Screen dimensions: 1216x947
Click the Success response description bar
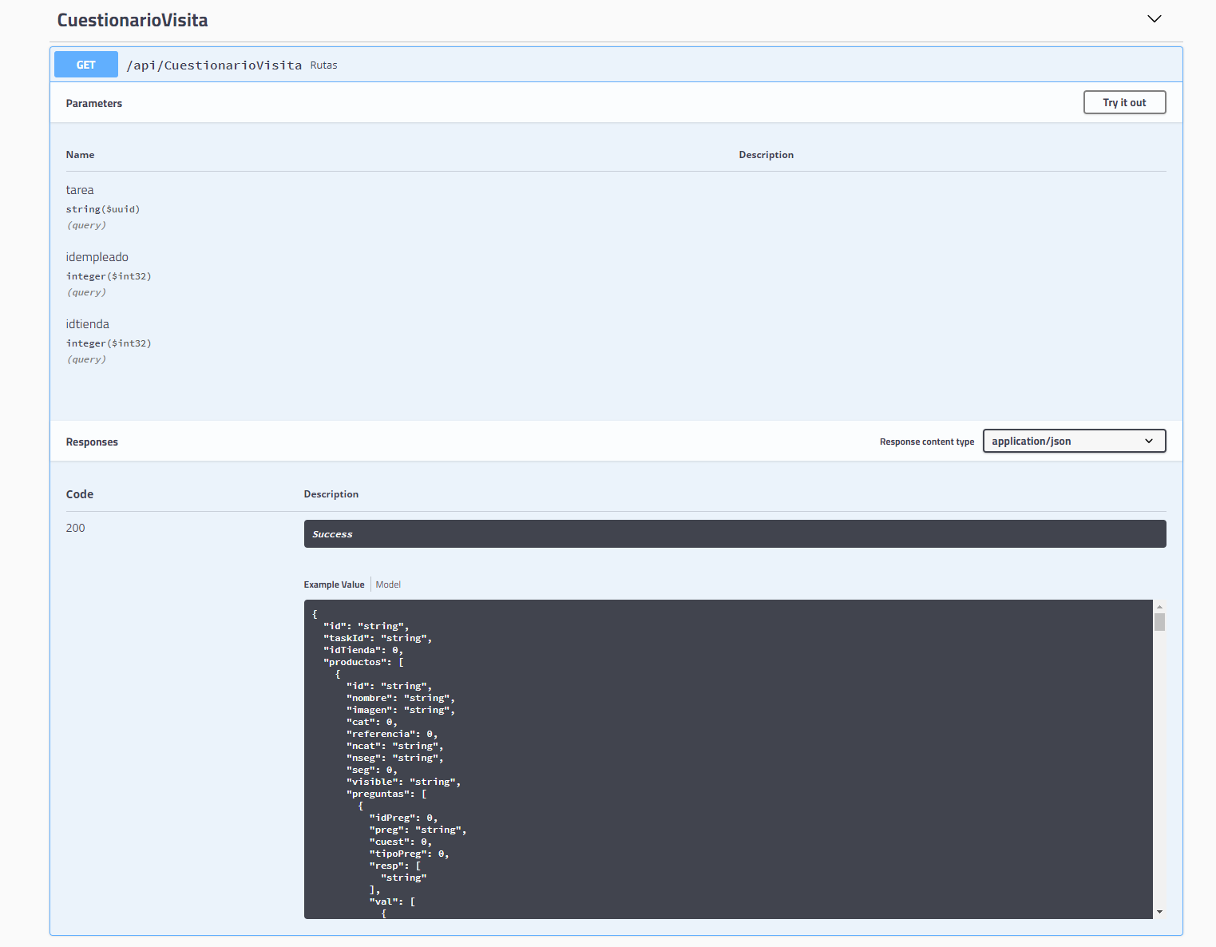(735, 534)
